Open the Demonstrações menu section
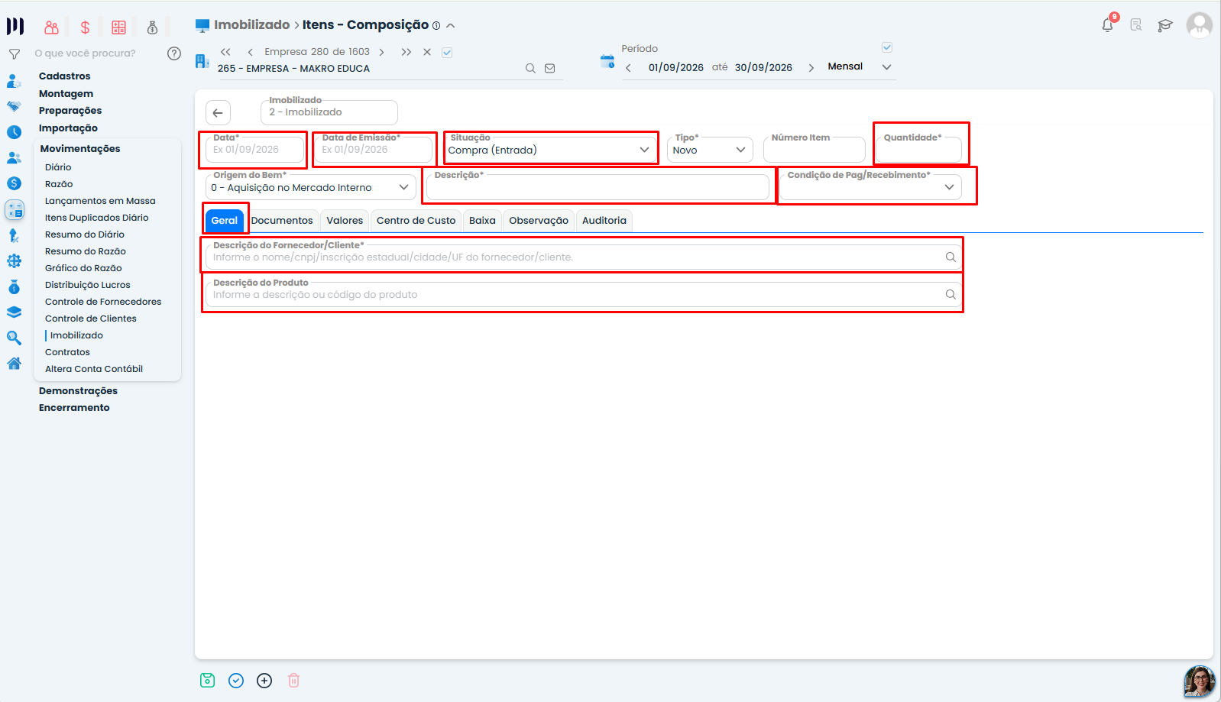 point(78,391)
